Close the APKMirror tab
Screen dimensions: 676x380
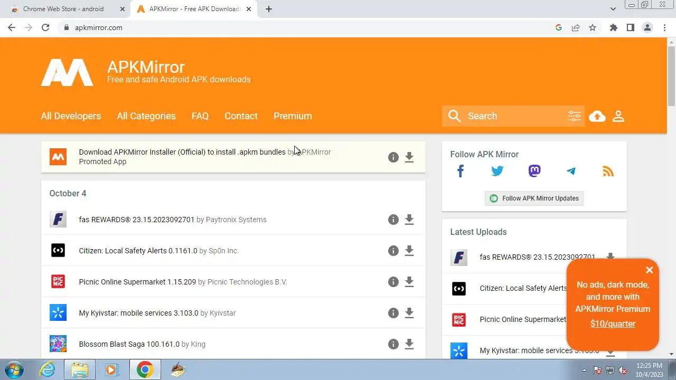[249, 9]
